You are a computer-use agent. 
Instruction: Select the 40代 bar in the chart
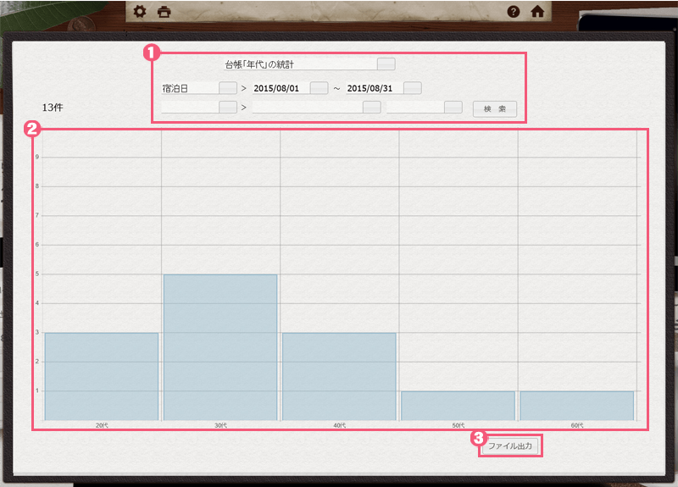[x=339, y=376]
